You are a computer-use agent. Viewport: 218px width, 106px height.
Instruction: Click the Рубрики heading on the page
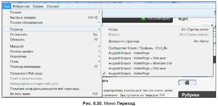191,95
